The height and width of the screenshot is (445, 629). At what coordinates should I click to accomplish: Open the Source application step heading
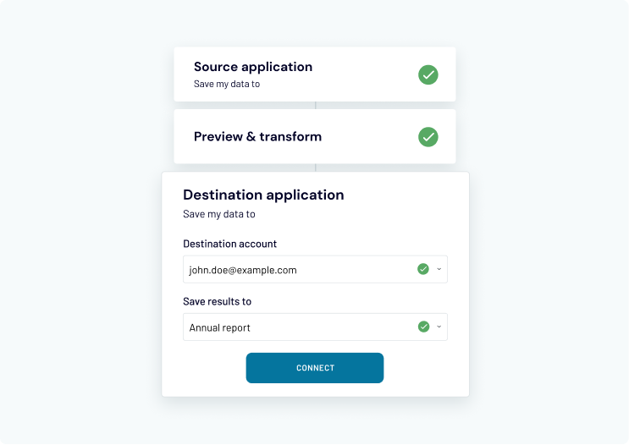253,67
